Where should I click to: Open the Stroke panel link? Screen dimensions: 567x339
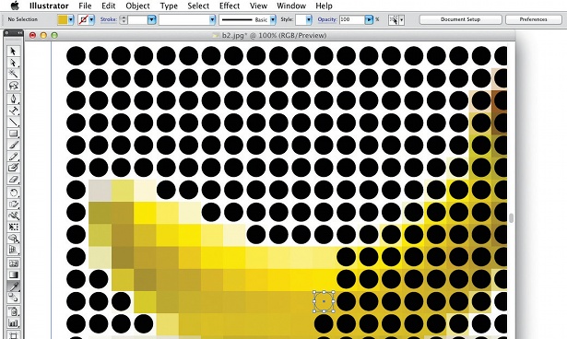point(109,19)
